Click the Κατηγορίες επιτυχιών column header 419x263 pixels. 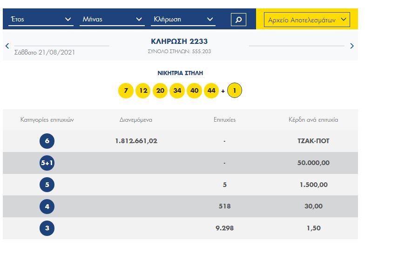47,120
